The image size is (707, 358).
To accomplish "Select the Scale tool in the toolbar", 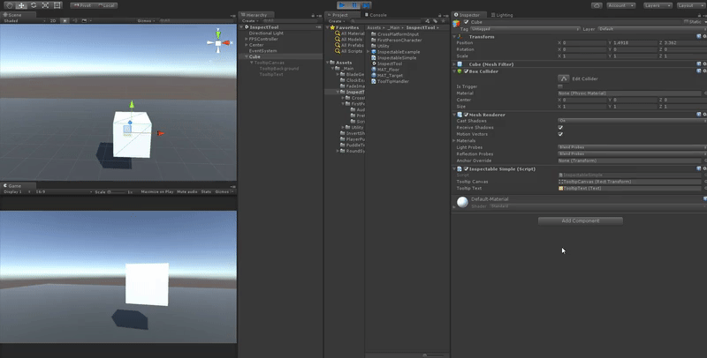I will (45, 5).
